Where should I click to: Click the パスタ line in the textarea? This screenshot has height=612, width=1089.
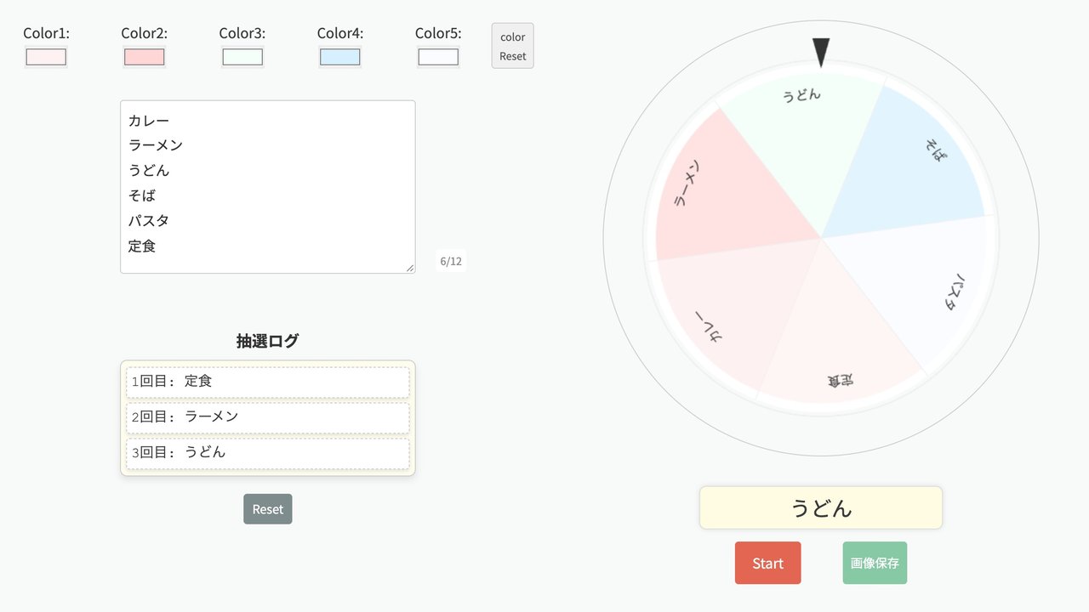click(x=149, y=221)
